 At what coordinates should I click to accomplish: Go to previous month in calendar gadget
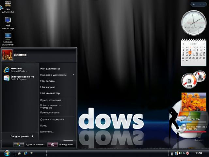(x=184, y=44)
